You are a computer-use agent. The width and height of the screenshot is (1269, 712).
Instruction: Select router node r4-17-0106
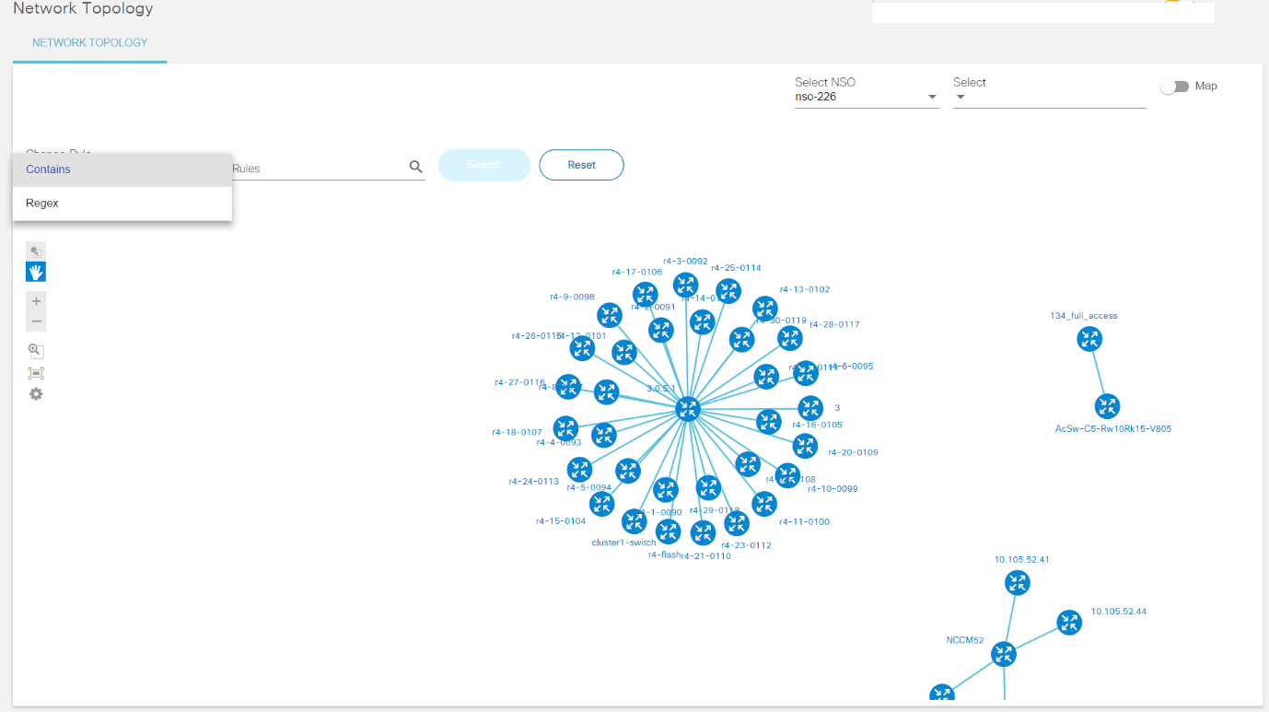pyautogui.click(x=645, y=295)
